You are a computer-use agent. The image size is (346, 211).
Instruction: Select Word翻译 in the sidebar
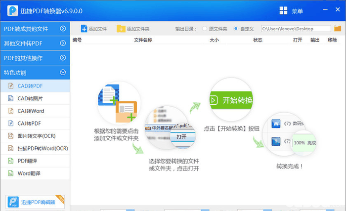[35, 173]
